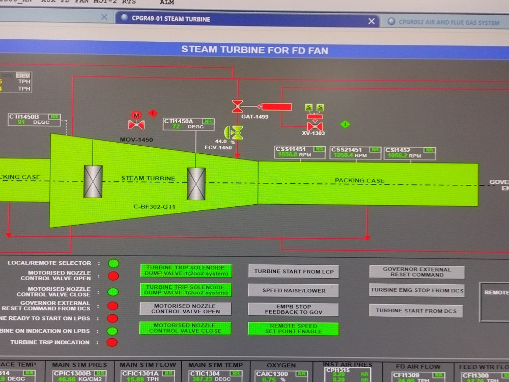This screenshot has height=382, width=509.
Task: Open CSI1452 speed indicator tag
Action: click(x=410, y=153)
